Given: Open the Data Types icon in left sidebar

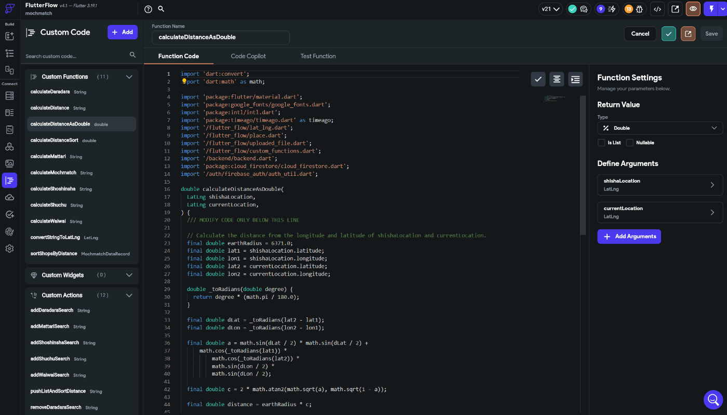Looking at the screenshot, I should [9, 113].
